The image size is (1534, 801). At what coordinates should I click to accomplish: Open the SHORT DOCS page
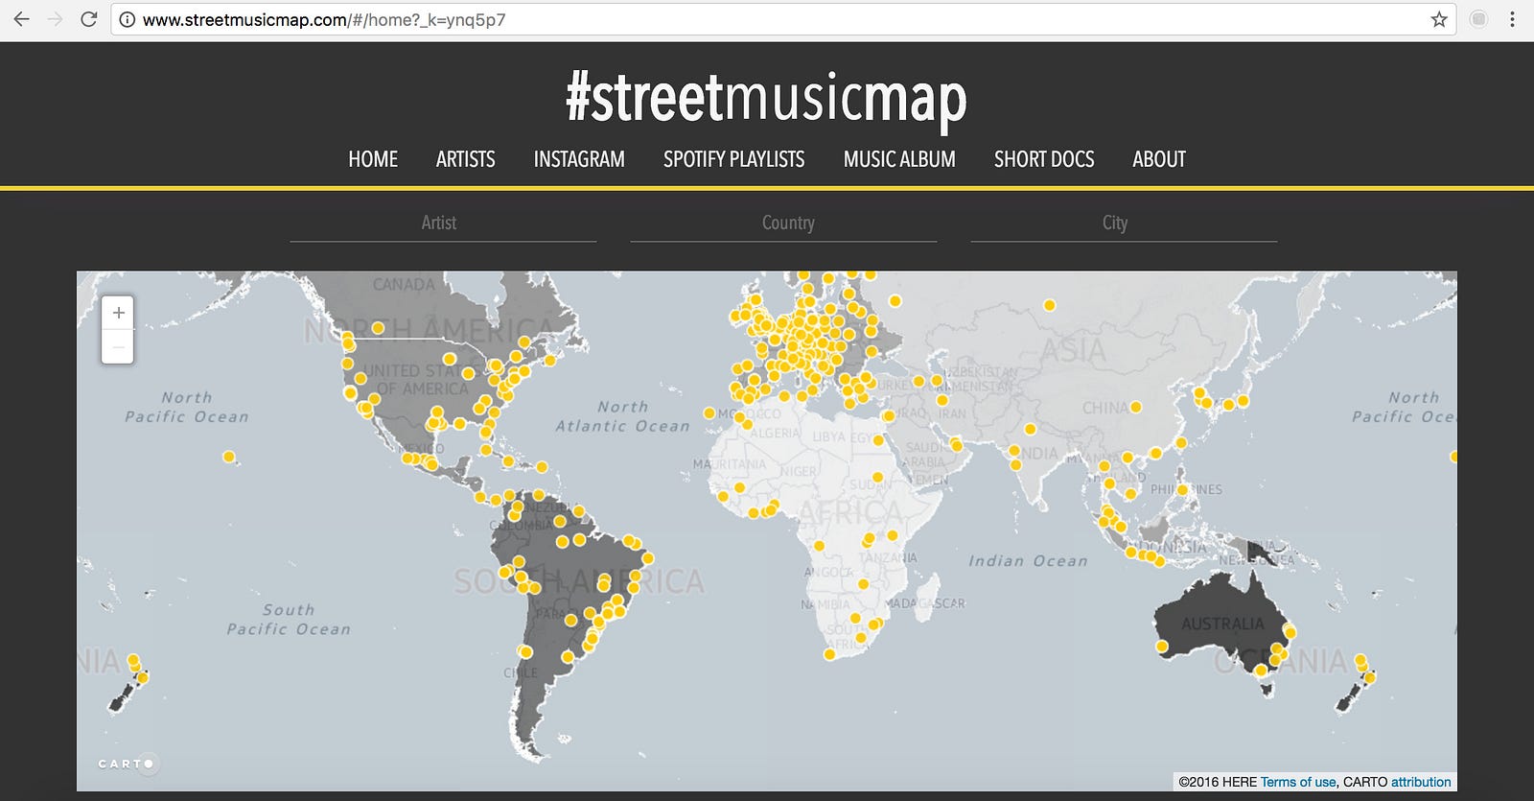click(1044, 159)
